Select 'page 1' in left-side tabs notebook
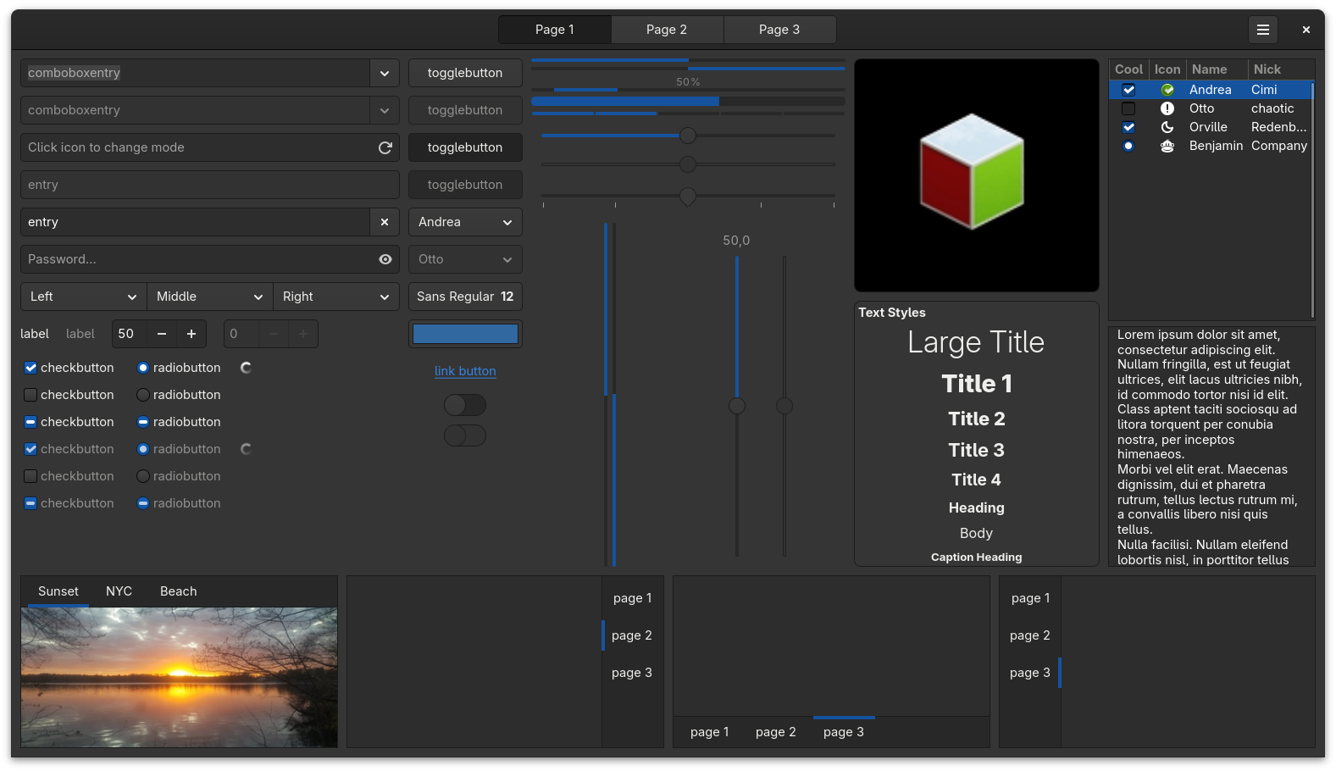This screenshot has width=1336, height=771. pos(1030,598)
